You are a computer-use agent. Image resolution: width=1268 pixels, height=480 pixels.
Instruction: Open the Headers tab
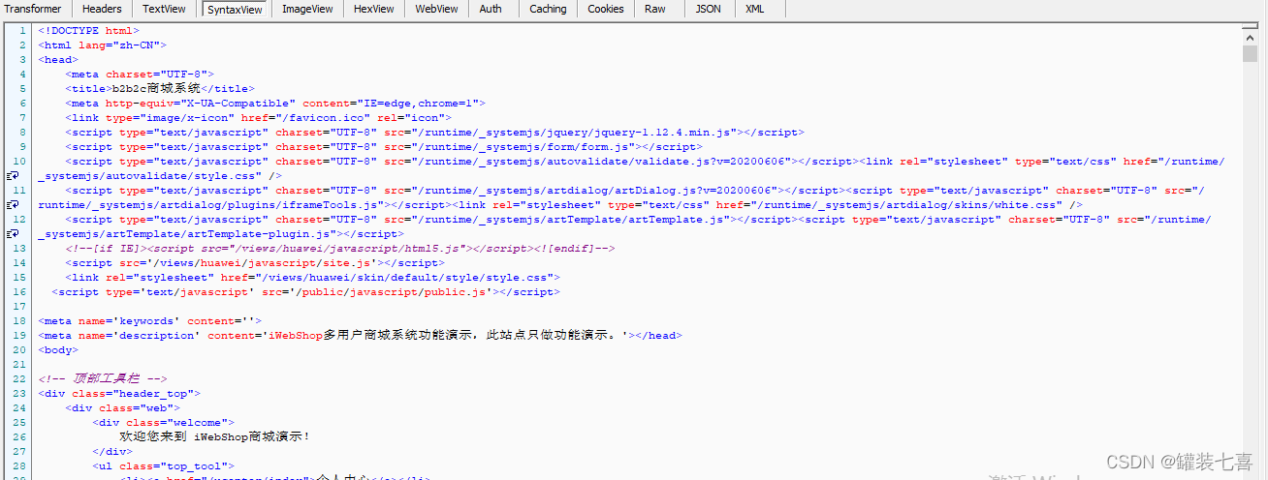click(x=102, y=9)
